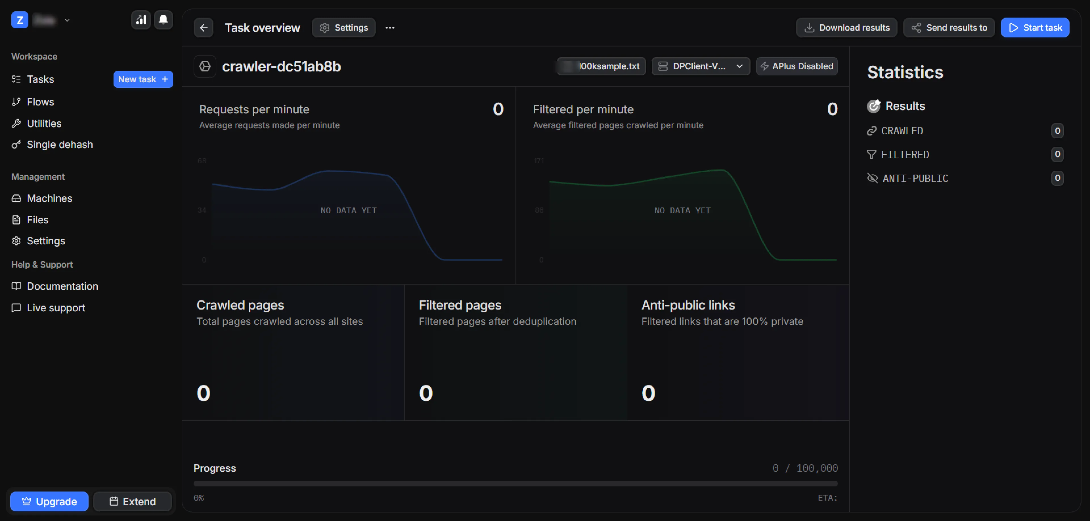Click the Results target icon
This screenshot has width=1090, height=521.
(873, 106)
